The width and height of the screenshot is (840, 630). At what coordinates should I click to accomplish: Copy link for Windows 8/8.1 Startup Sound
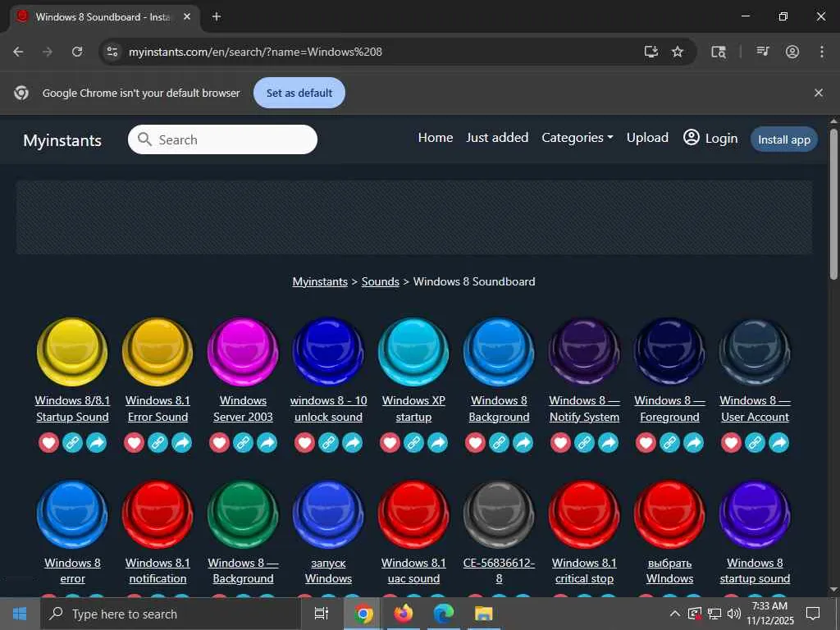pyautogui.click(x=72, y=442)
